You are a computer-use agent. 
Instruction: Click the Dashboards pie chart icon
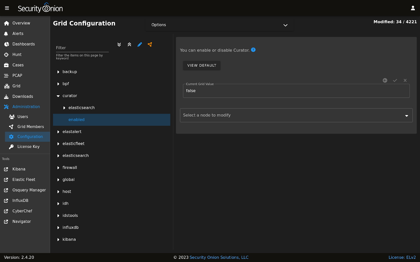7,44
